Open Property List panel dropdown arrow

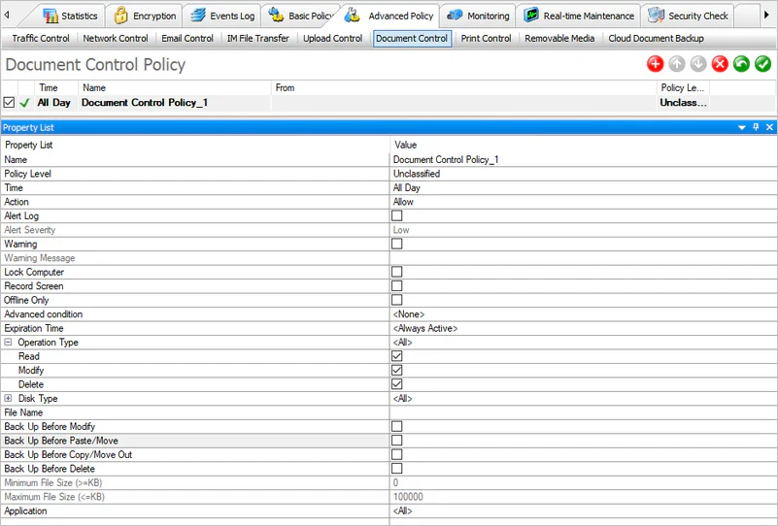coord(742,127)
